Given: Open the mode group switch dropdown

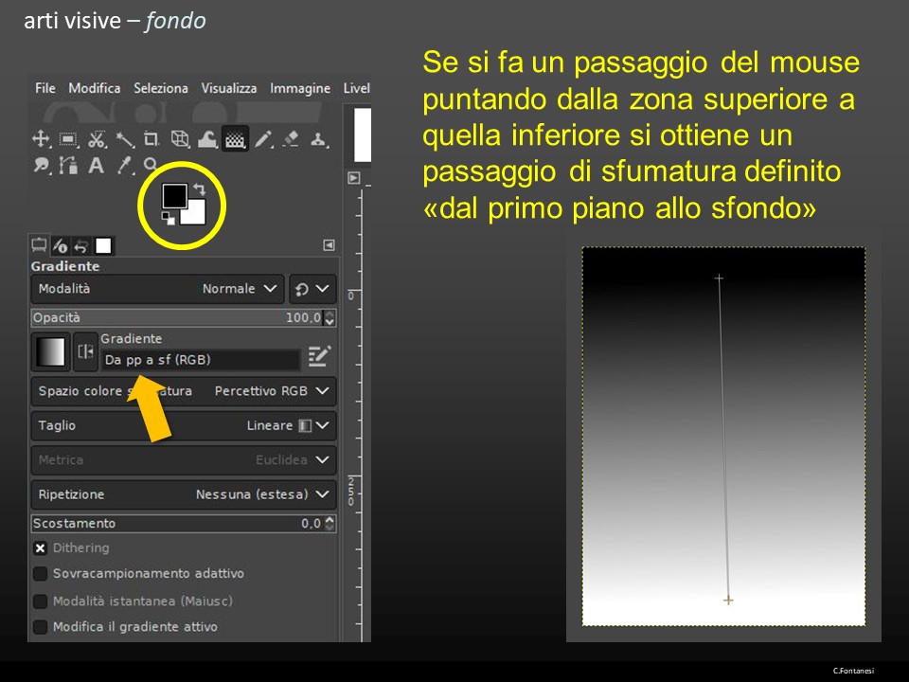Looking at the screenshot, I should pyautogui.click(x=312, y=289).
